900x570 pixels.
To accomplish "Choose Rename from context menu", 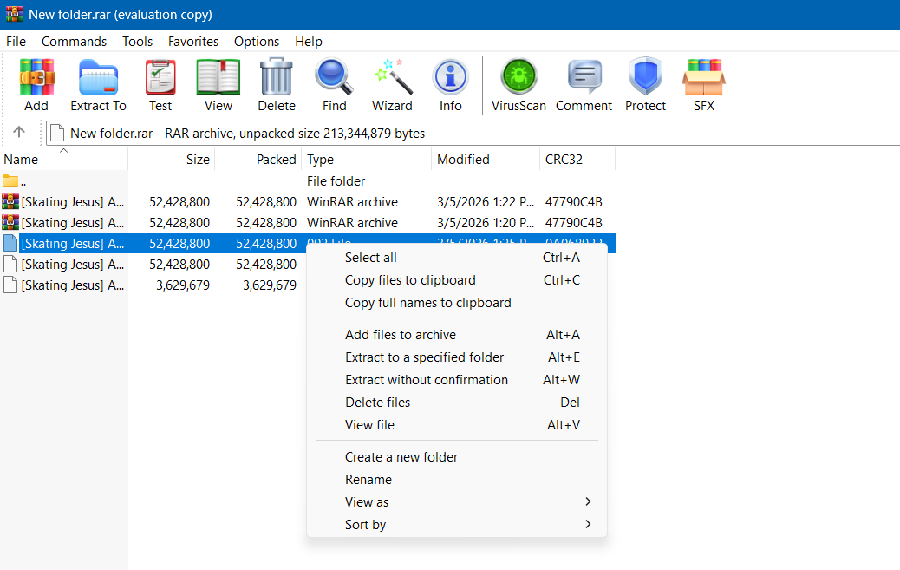I will point(457,479).
